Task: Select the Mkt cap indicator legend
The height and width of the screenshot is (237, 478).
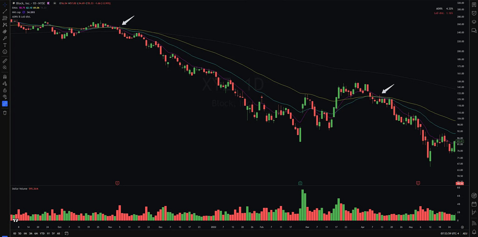Action: point(16,12)
